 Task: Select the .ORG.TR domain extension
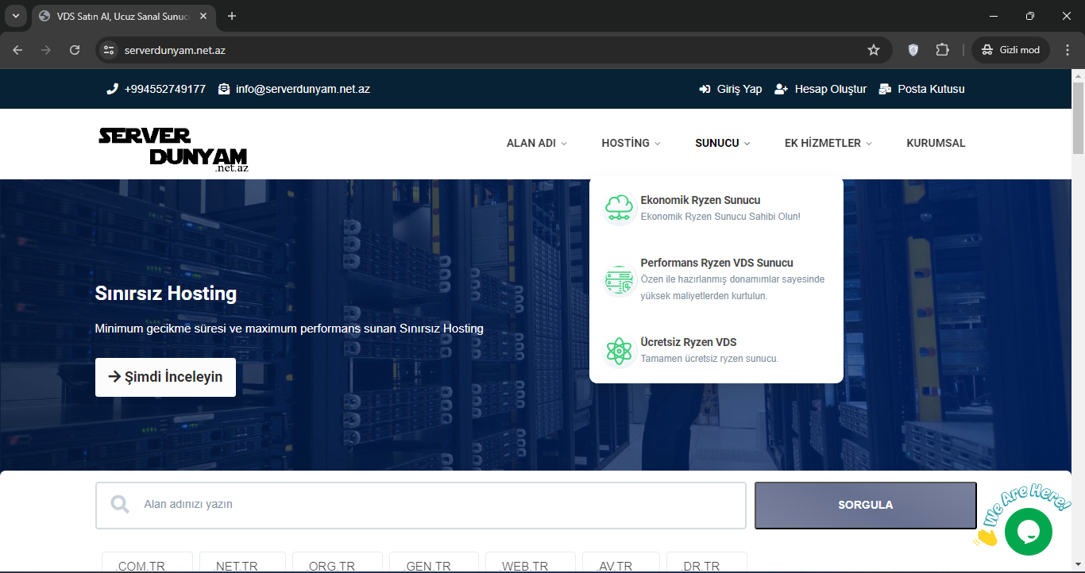pos(338,563)
